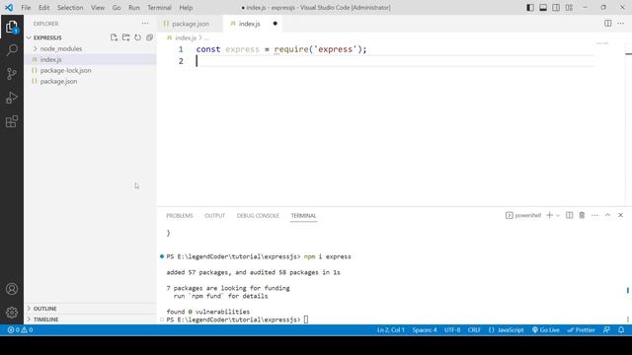This screenshot has height=355, width=632.
Task: Select the TERMINAL panel tab
Action: tap(303, 216)
